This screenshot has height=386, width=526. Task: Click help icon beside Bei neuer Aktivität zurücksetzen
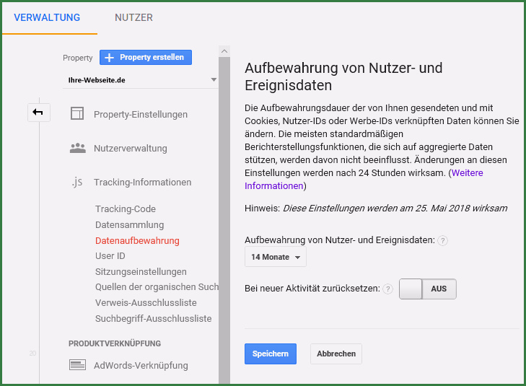point(388,289)
